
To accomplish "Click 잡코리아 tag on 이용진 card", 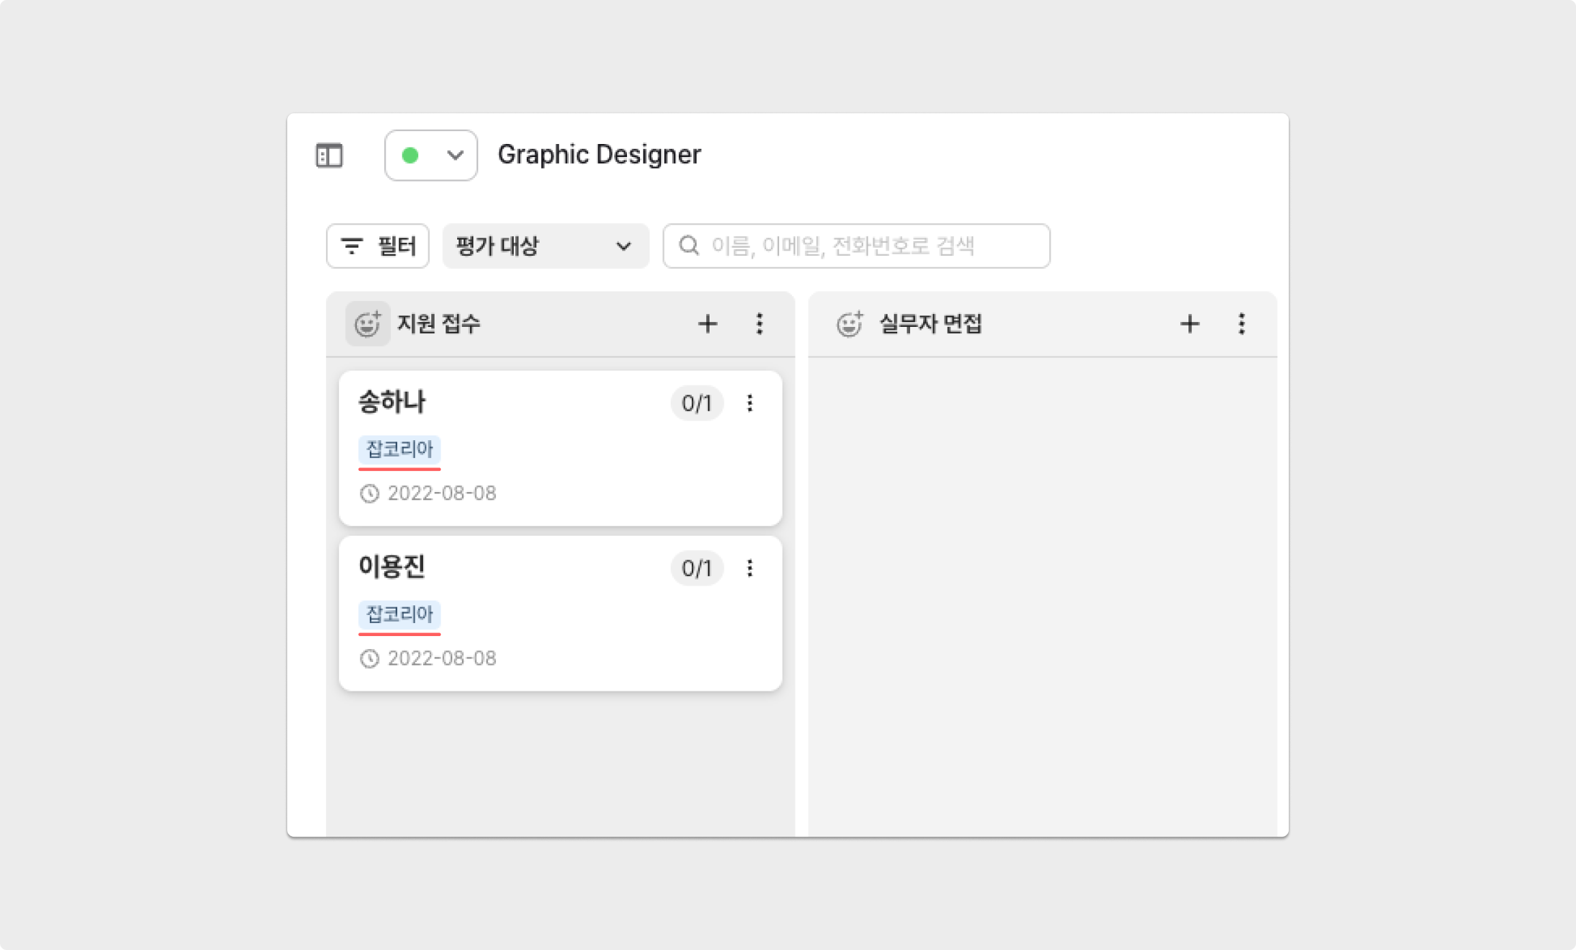I will click(400, 614).
